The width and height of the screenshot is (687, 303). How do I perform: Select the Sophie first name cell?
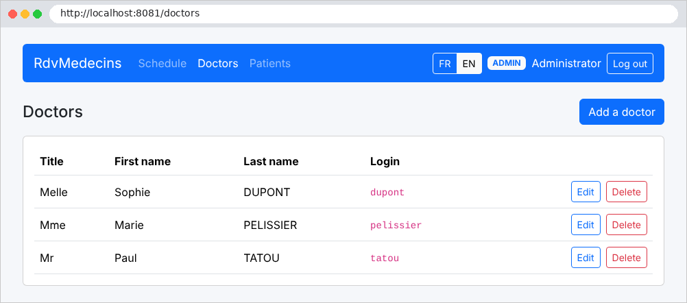pyautogui.click(x=132, y=192)
